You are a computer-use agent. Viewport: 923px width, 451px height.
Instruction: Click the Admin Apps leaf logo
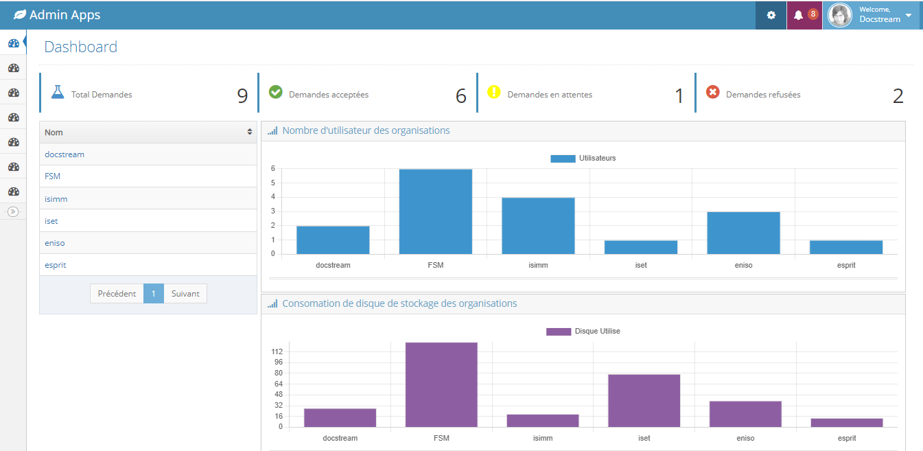20,14
